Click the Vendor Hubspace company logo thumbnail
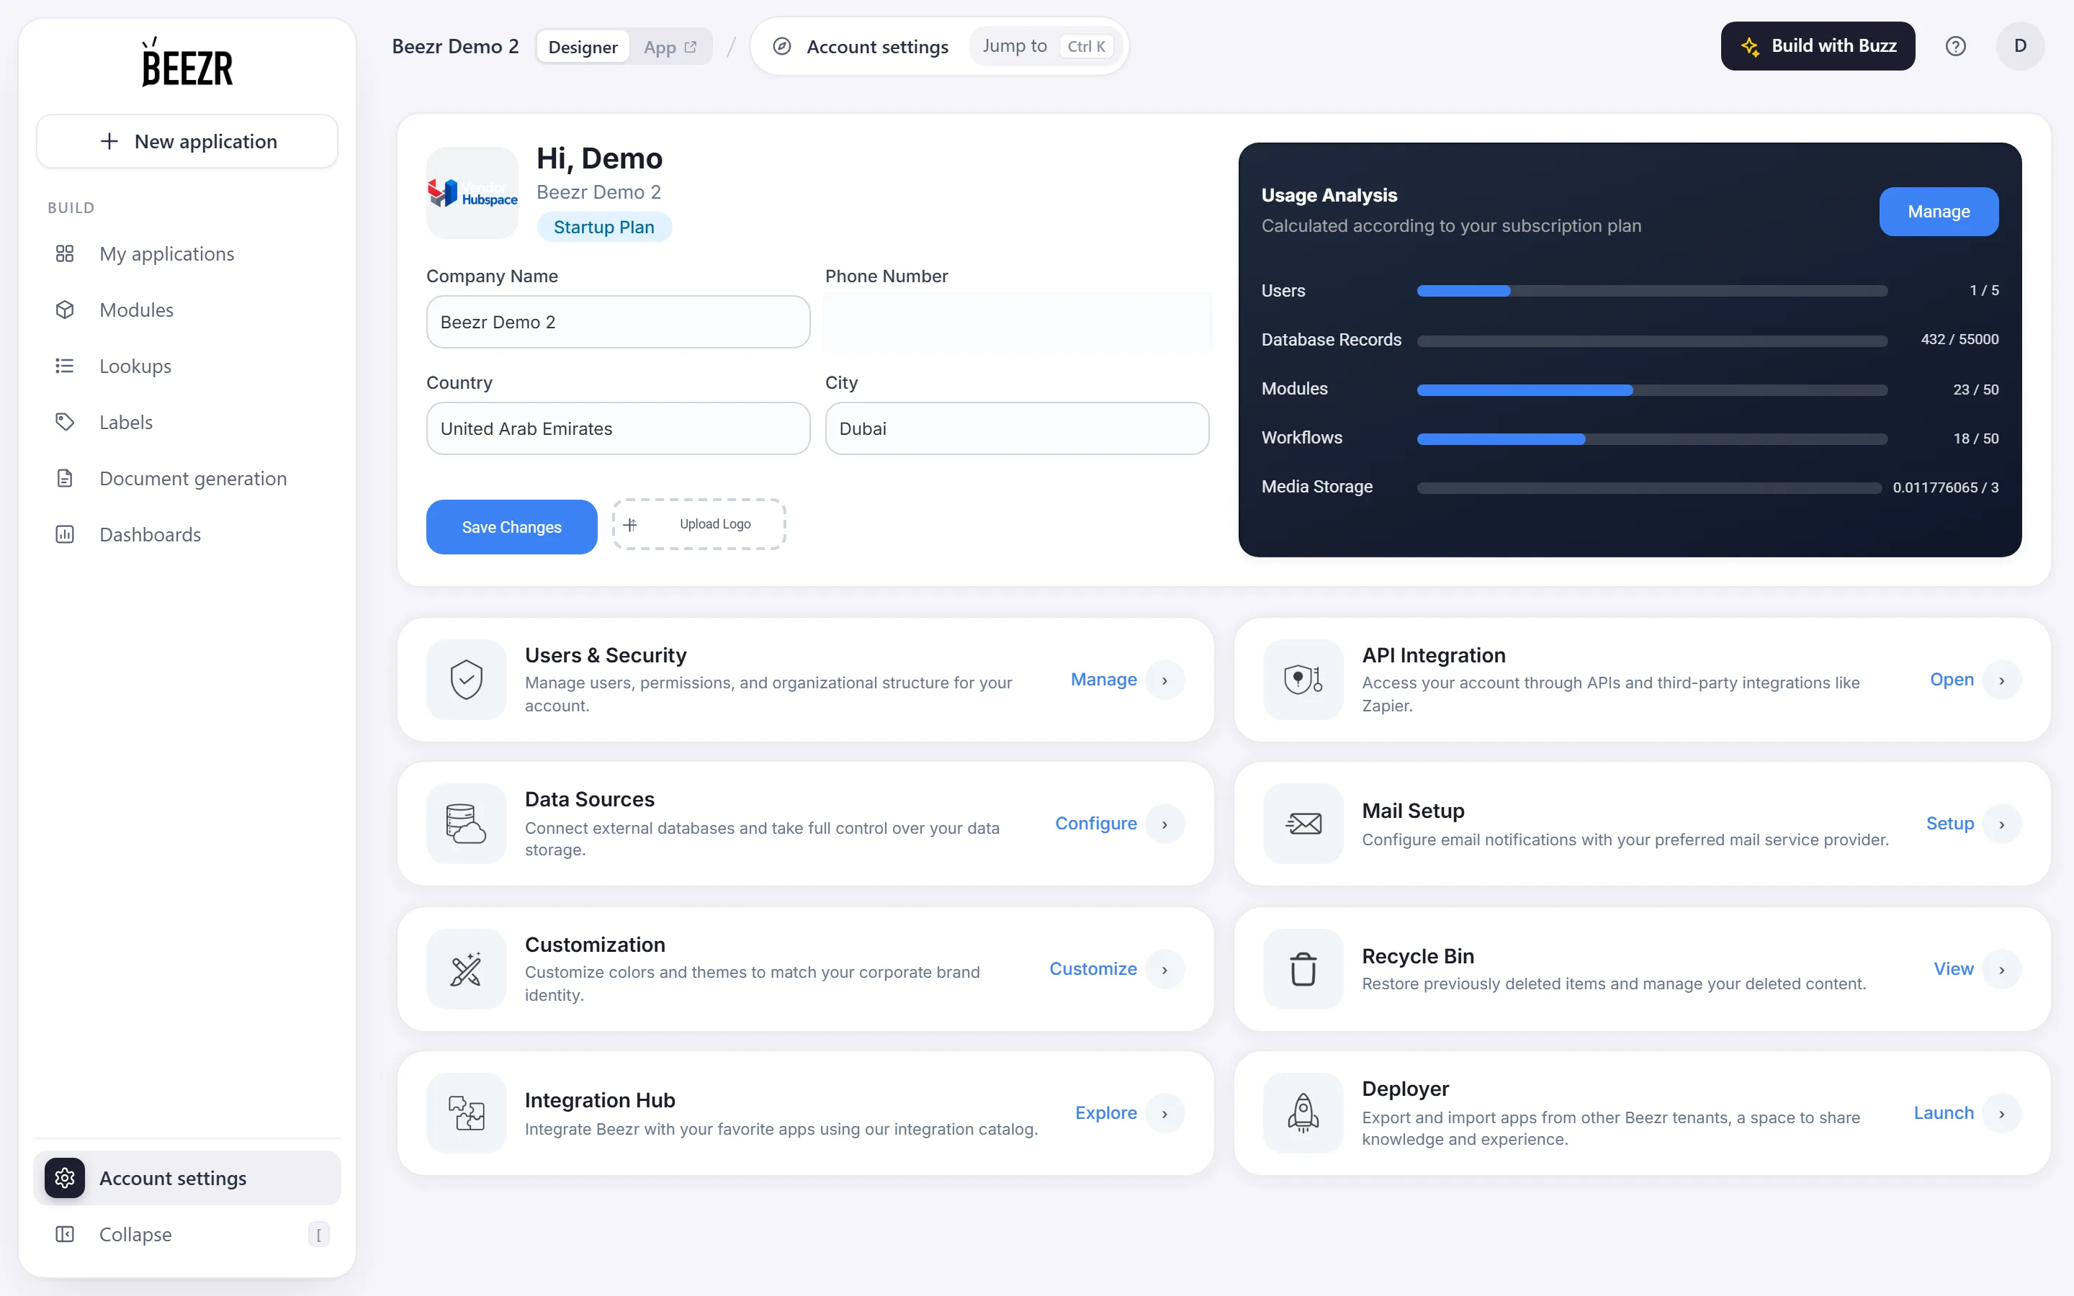 (472, 193)
